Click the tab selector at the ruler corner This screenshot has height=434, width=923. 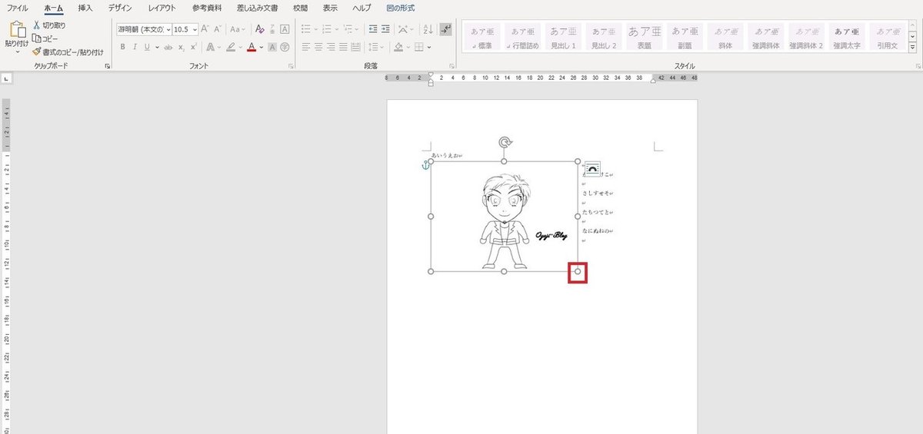point(5,79)
